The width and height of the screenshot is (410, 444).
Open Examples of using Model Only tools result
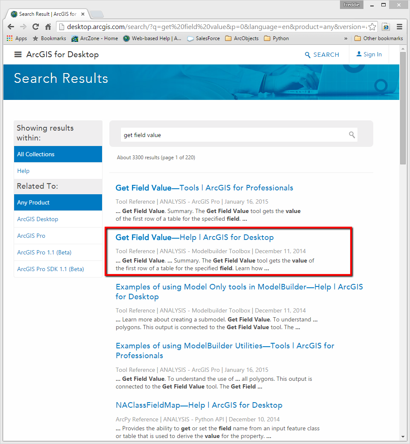pos(239,292)
